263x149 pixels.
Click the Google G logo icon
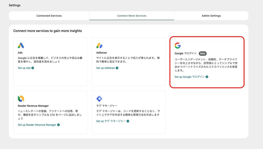click(178, 45)
